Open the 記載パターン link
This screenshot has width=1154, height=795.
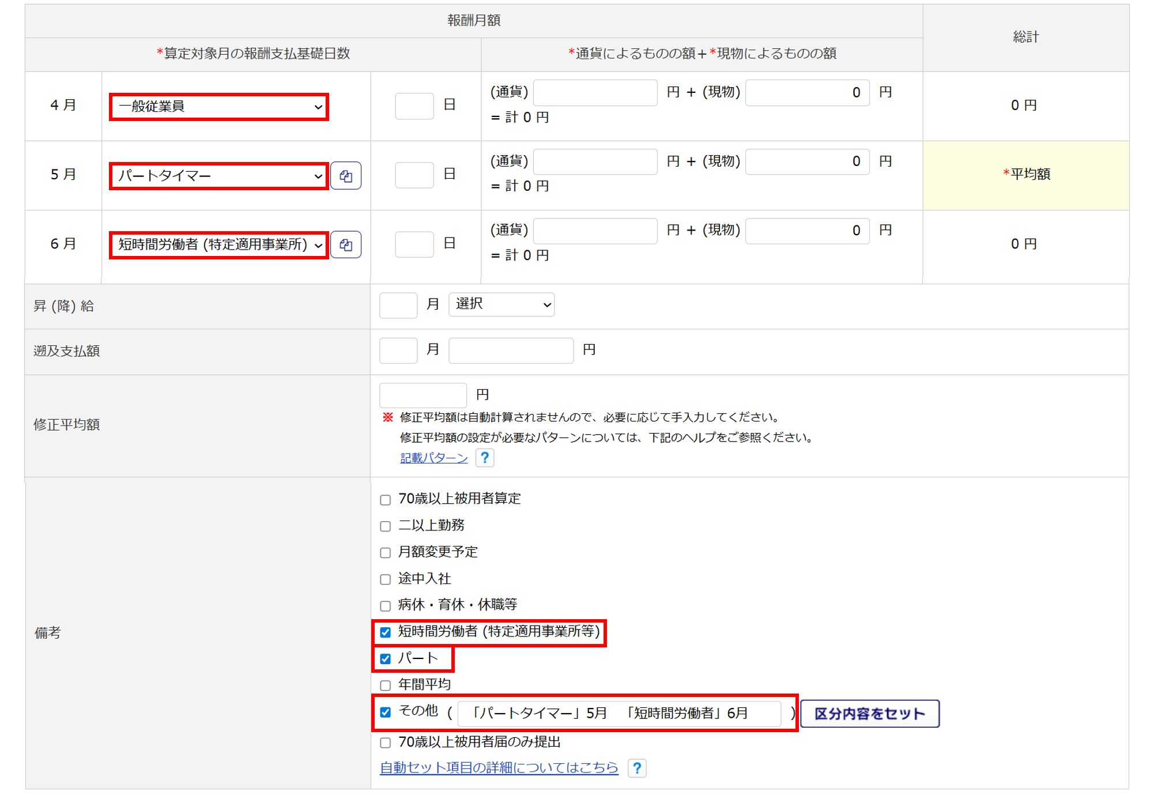point(433,458)
